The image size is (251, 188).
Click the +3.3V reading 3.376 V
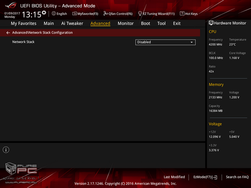(x=214, y=150)
